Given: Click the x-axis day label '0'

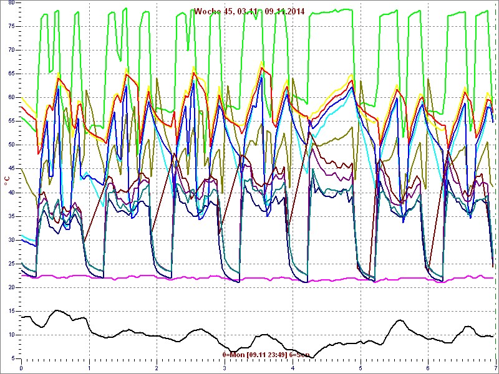Looking at the screenshot, I should (x=21, y=368).
